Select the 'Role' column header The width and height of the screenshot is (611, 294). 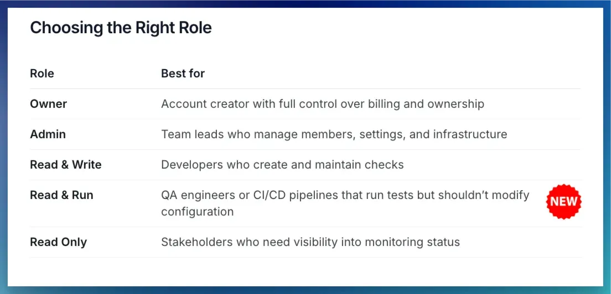(x=42, y=73)
